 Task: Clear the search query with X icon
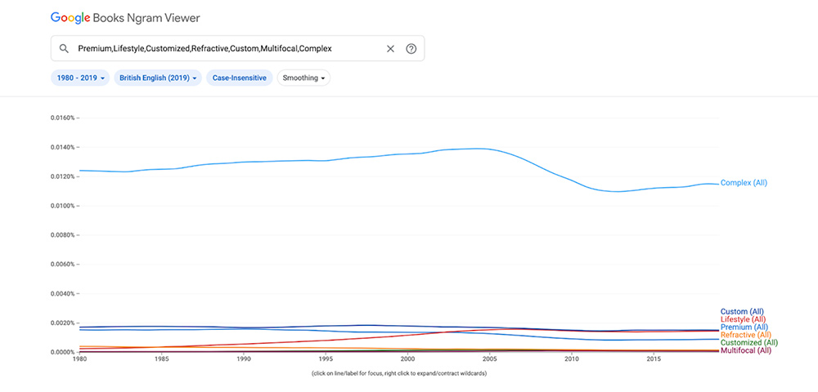390,49
